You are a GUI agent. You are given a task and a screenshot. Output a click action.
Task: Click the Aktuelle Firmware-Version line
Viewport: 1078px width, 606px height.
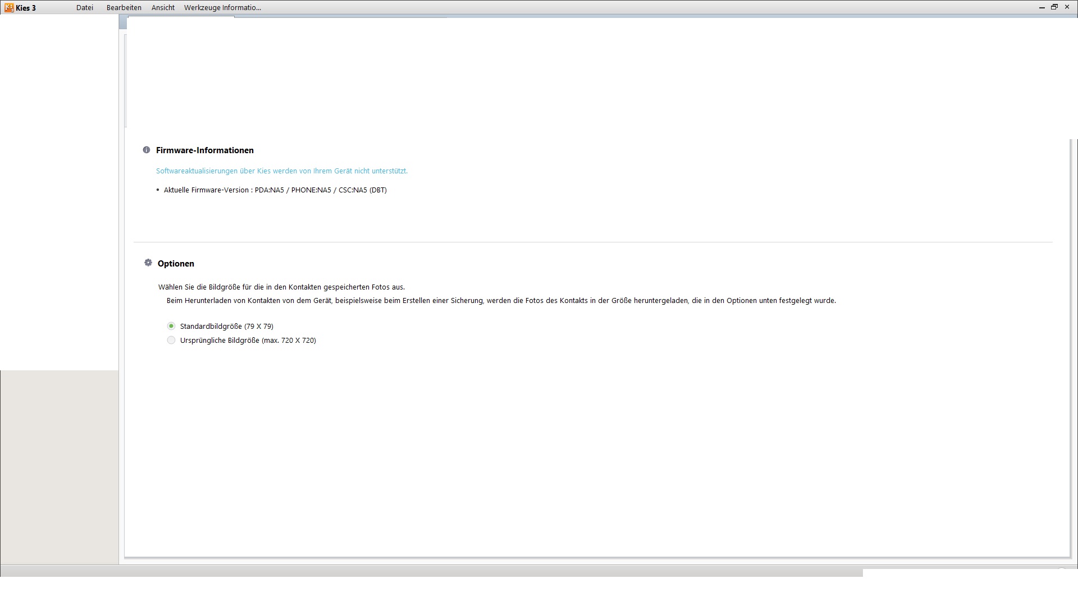(275, 190)
